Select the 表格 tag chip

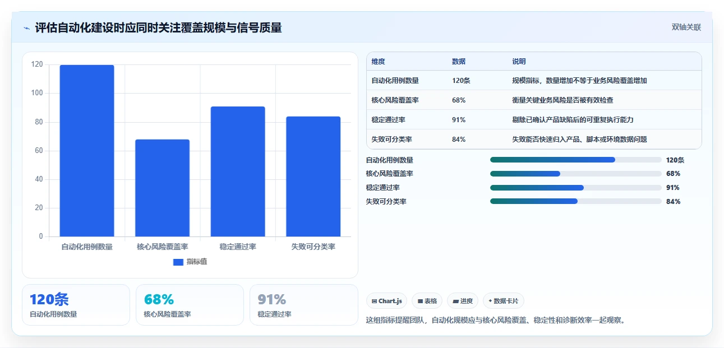pos(427,301)
